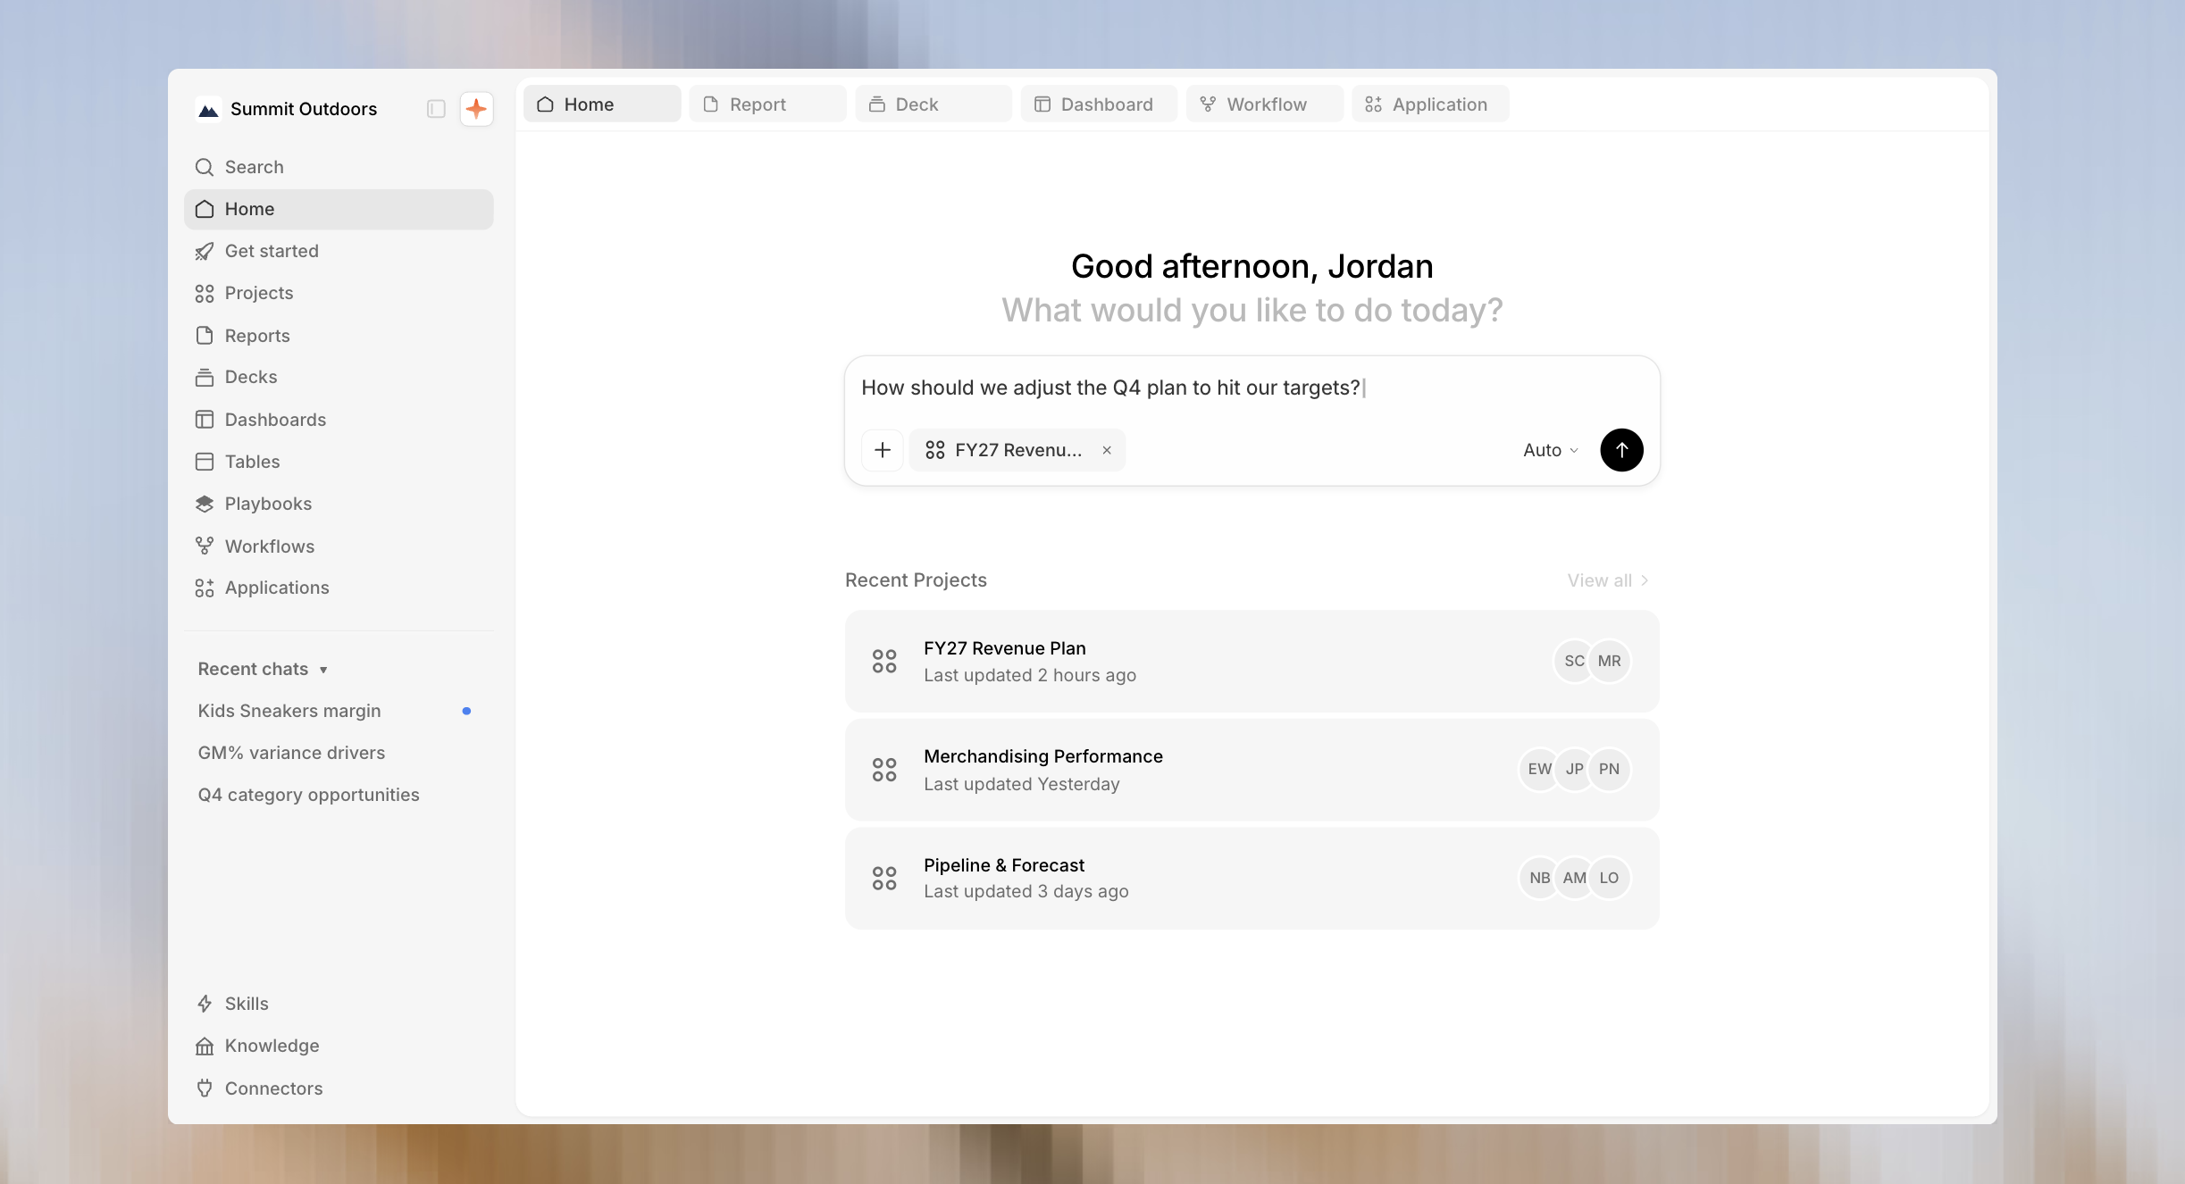Click the MR member avatar
The width and height of the screenshot is (2185, 1184).
click(1610, 662)
